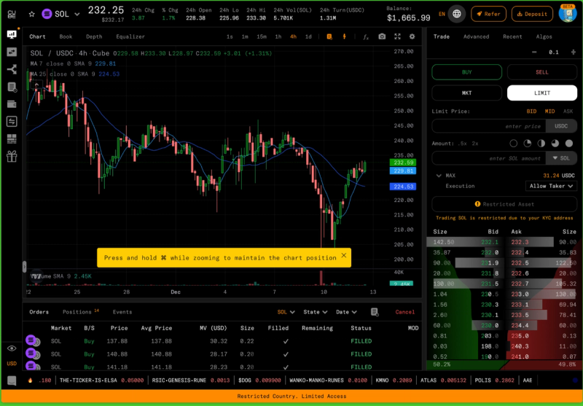Click the Refer button
Image resolution: width=583 pixels, height=406 pixels.
(x=488, y=14)
